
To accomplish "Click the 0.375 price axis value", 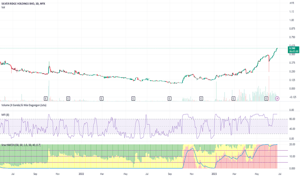I will pyautogui.click(x=292, y=63).
